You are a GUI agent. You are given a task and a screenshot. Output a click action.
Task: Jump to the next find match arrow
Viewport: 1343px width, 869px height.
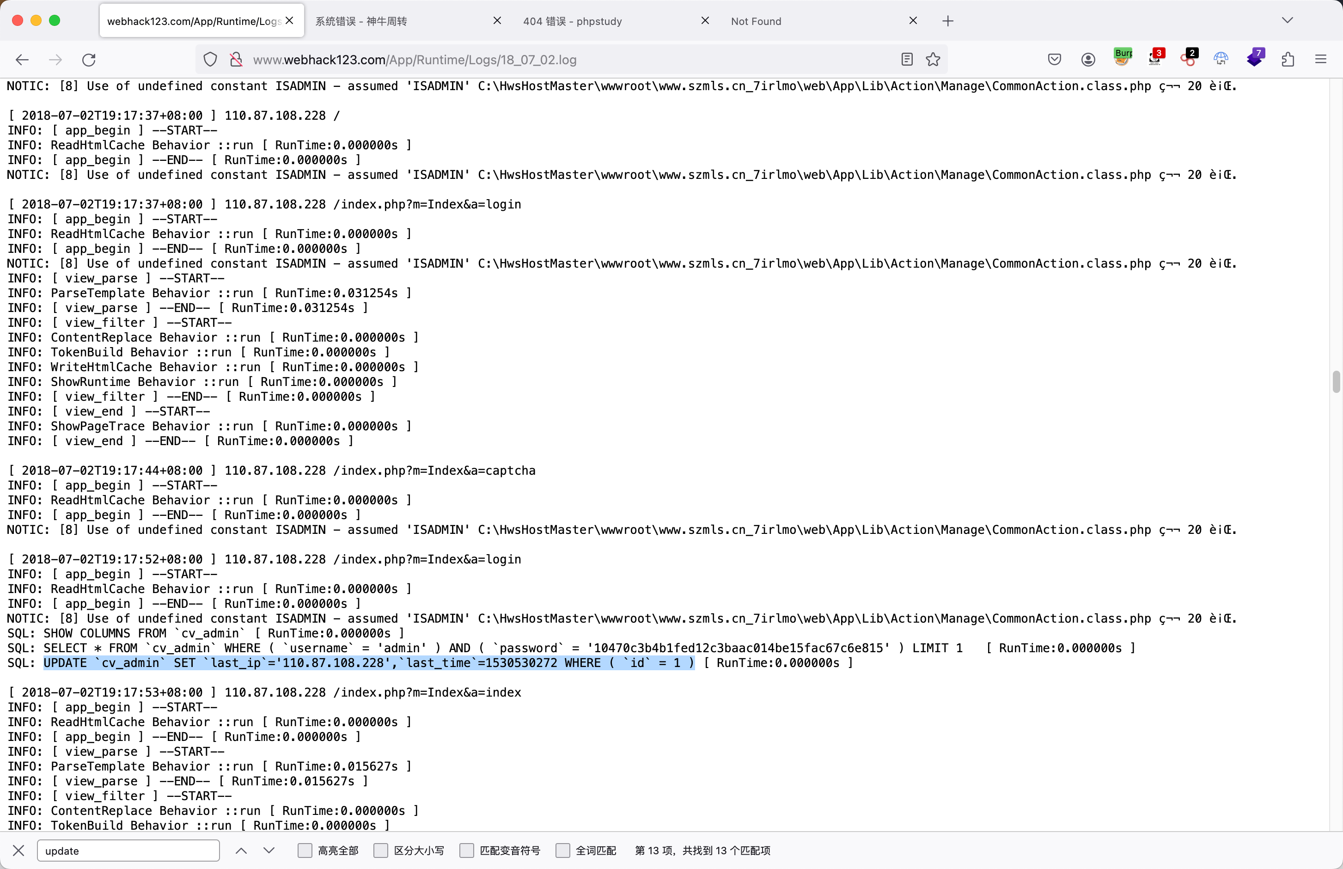269,851
